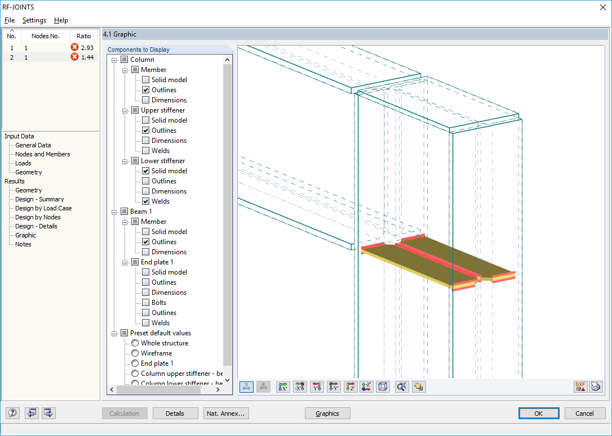Sort by the Nodes No. column header
Screen dimensions: 612x436
click(x=46, y=36)
